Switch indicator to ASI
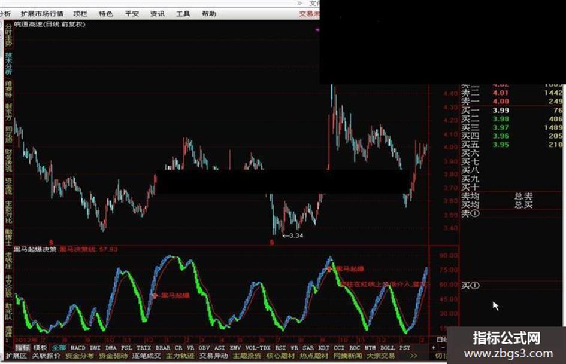This screenshot has width=566, height=364. (219, 348)
